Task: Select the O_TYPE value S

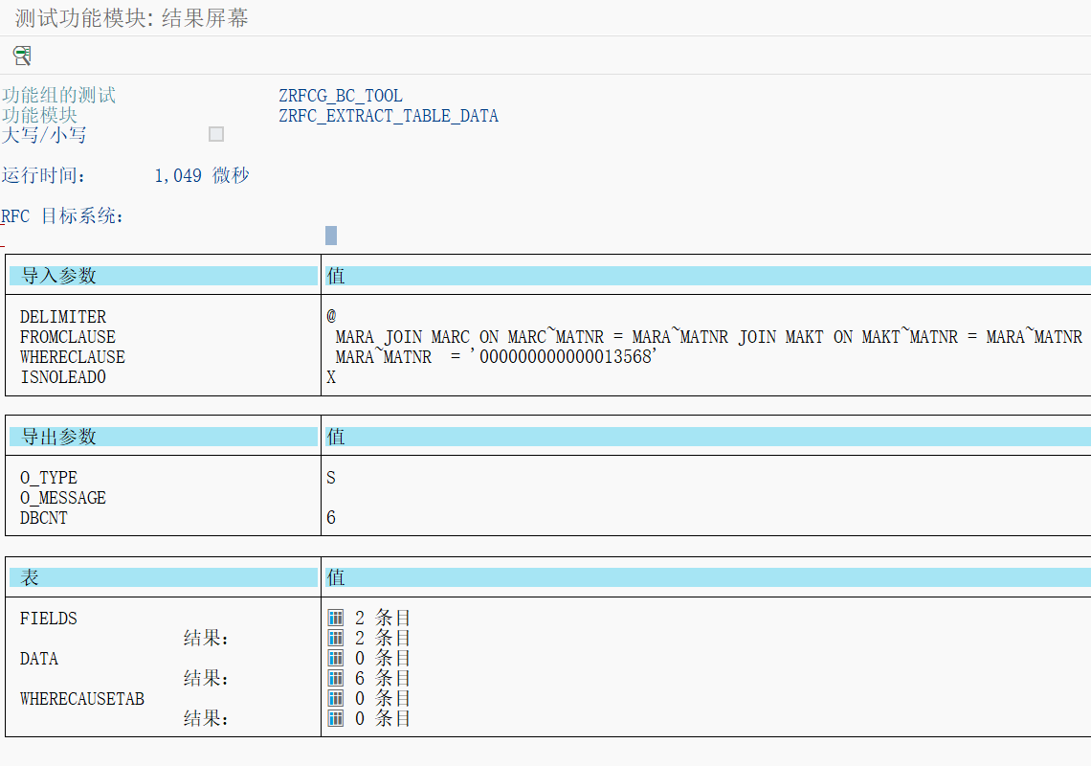Action: (x=330, y=477)
